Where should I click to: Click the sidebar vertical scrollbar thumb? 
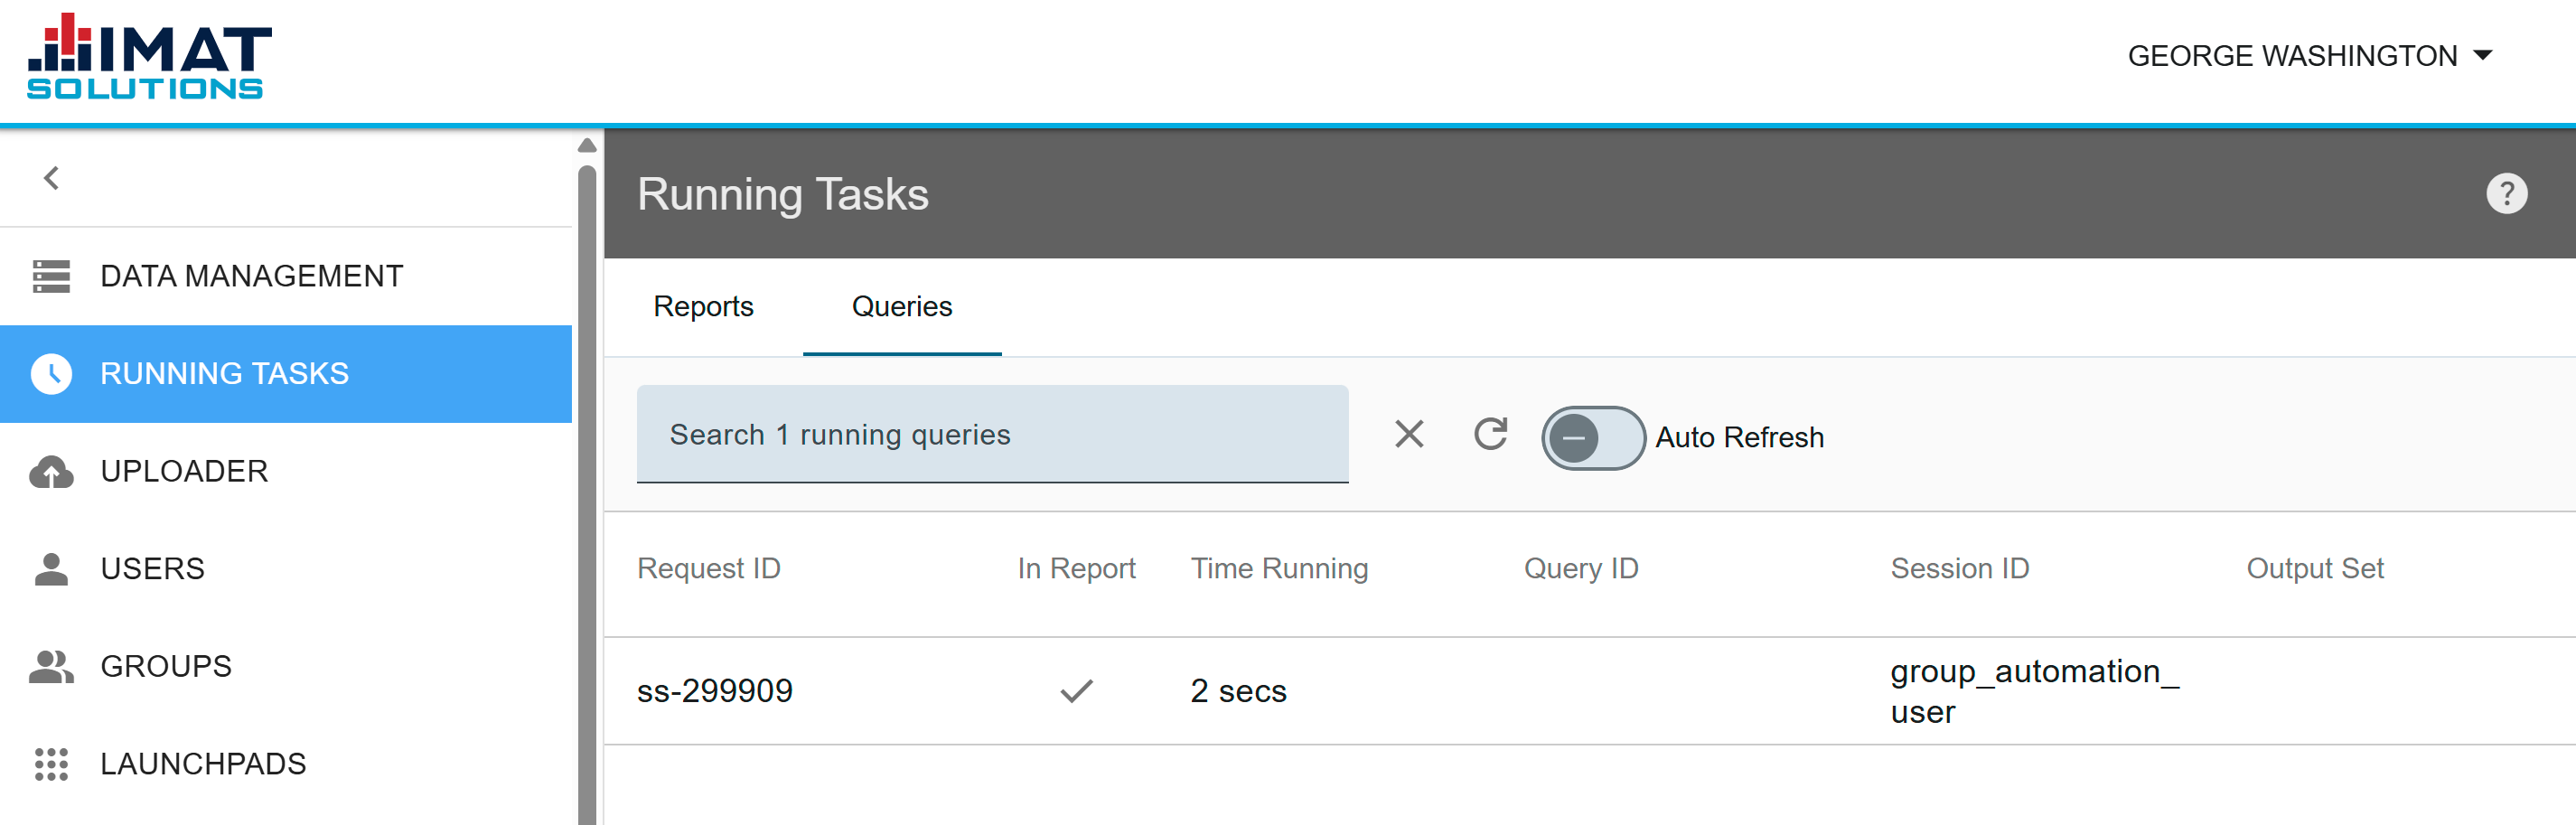[x=588, y=495]
